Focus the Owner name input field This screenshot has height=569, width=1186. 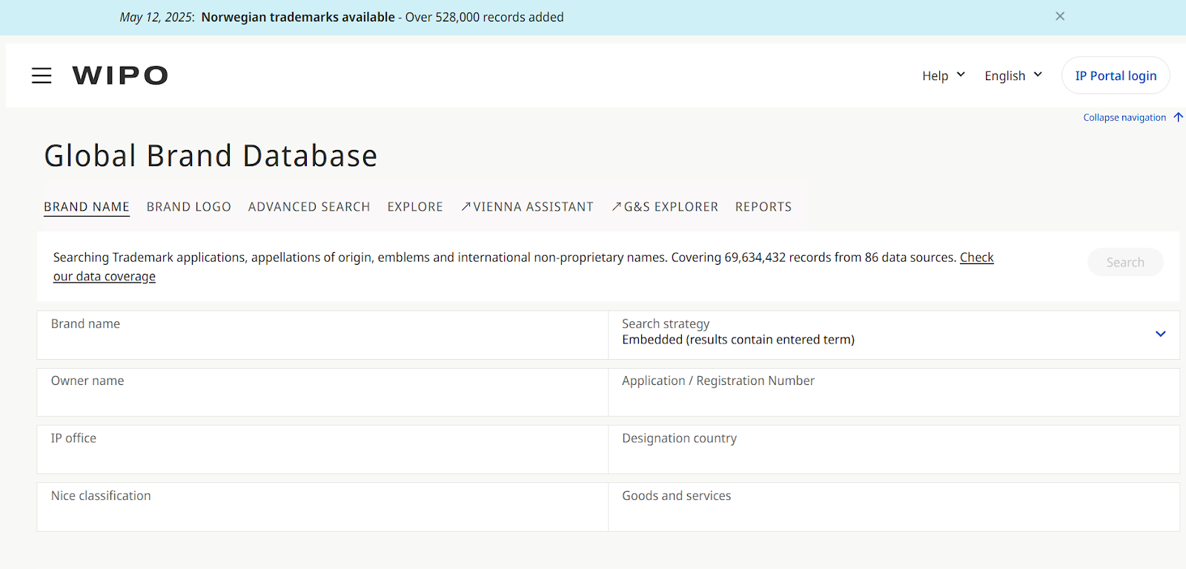322,392
